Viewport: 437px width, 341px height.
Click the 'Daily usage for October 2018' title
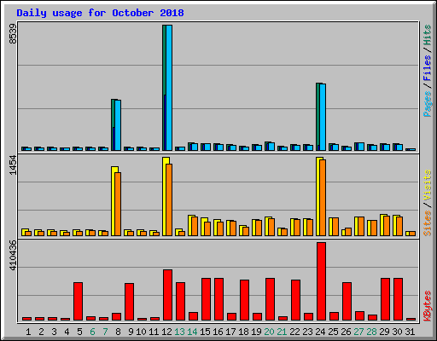(100, 13)
